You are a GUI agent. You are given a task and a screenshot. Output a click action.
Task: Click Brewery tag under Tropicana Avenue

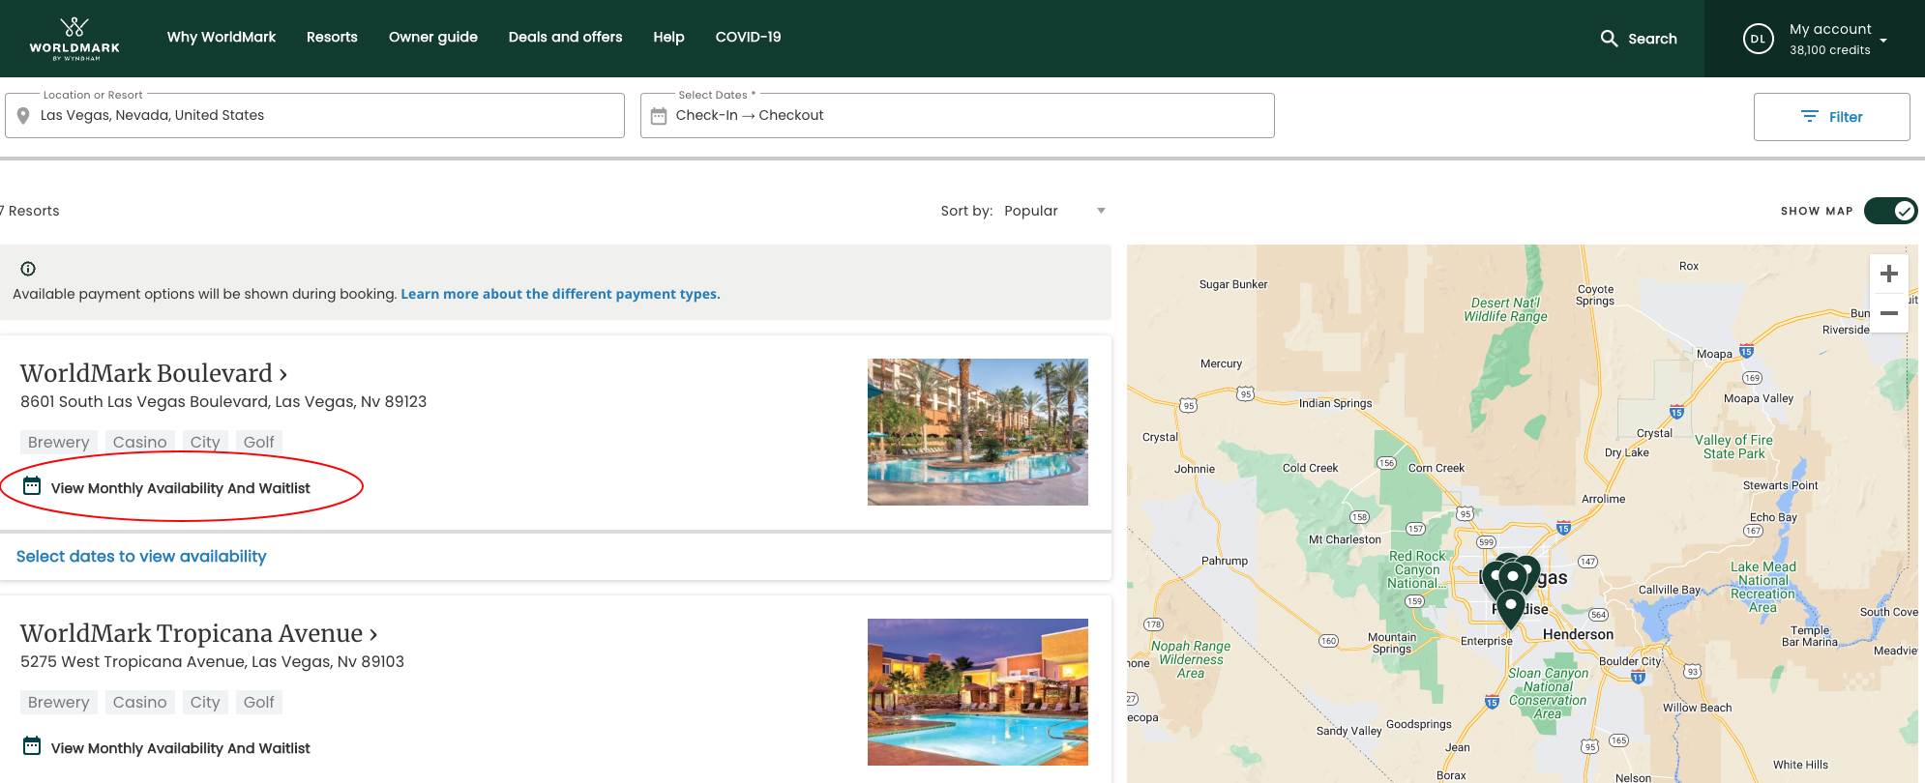click(x=59, y=702)
